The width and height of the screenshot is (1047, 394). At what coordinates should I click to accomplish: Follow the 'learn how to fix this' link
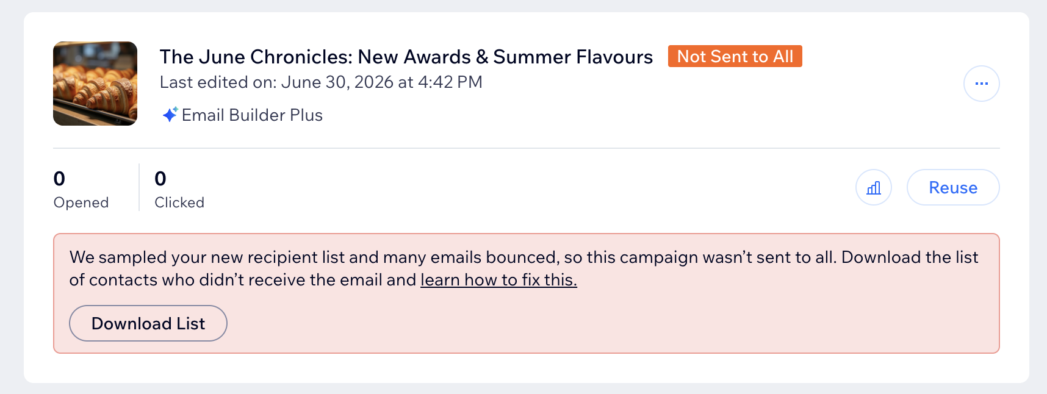498,280
